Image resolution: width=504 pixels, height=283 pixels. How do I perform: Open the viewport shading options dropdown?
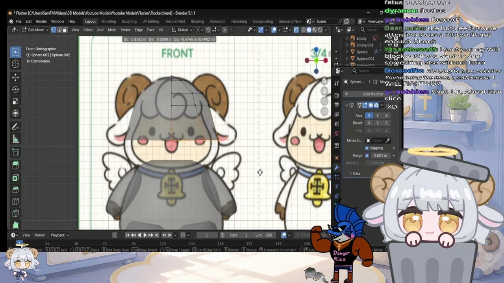point(326,30)
